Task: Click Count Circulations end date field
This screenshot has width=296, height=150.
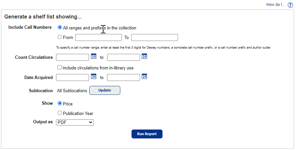Action: 124,57
